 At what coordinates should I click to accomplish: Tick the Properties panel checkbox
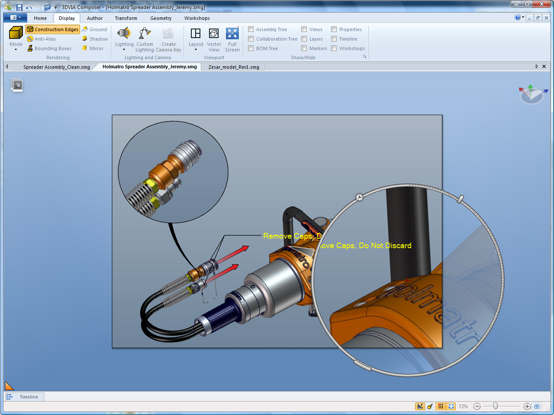pyautogui.click(x=334, y=29)
